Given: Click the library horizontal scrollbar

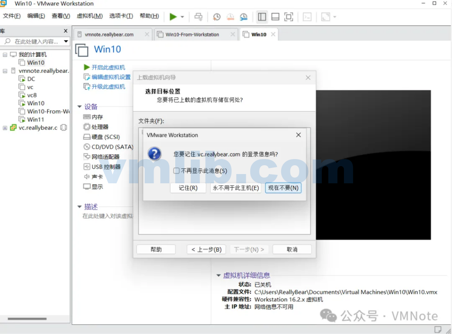Looking at the screenshot, I should coord(27,319).
